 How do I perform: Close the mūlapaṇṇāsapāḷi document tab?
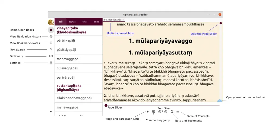click(123, 20)
